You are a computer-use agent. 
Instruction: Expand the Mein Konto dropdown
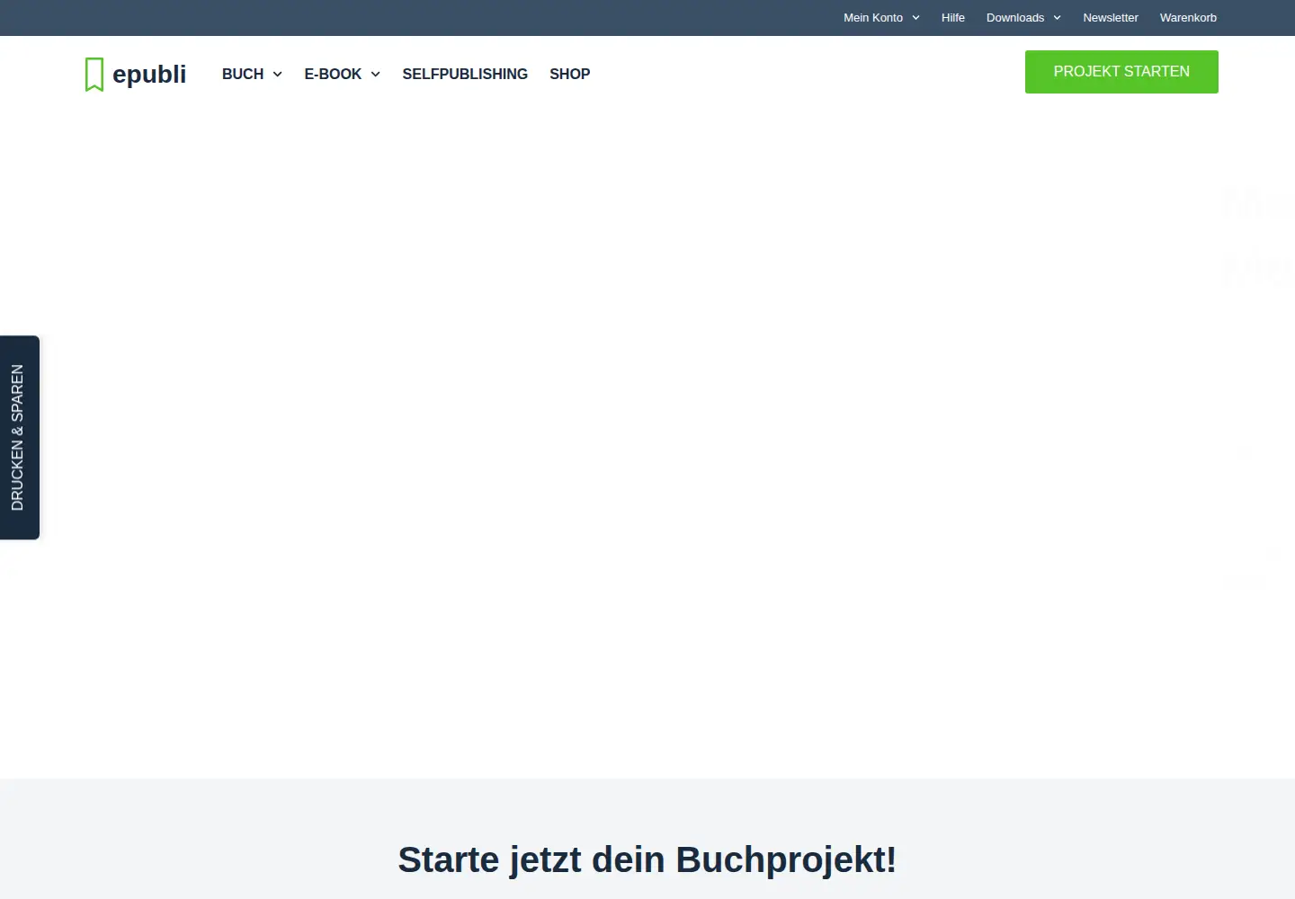(x=881, y=18)
